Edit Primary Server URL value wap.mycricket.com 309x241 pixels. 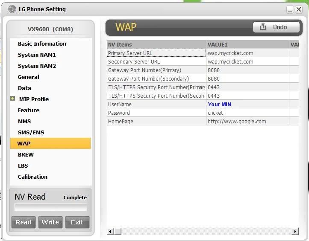247,53
